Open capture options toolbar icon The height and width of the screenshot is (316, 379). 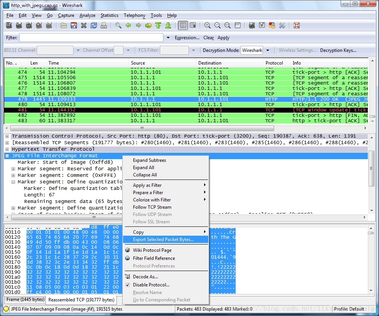point(19,25)
